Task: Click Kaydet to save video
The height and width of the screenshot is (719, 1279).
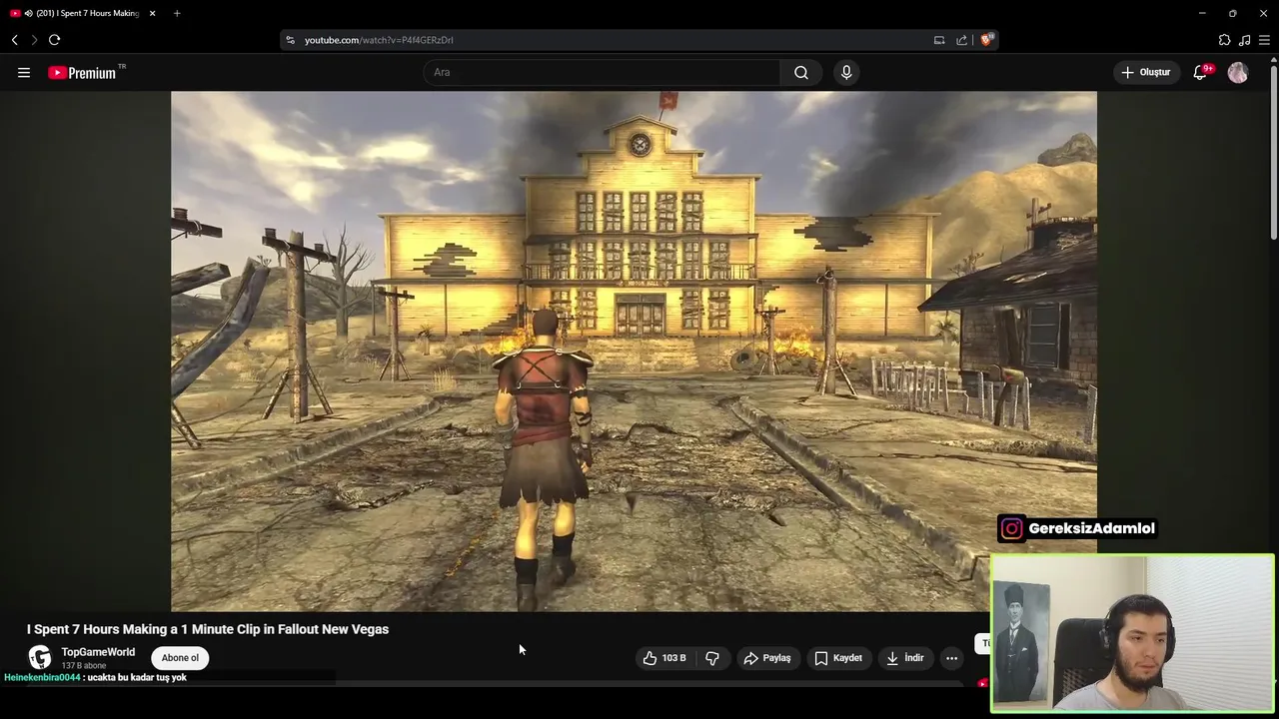Action: pos(837,658)
